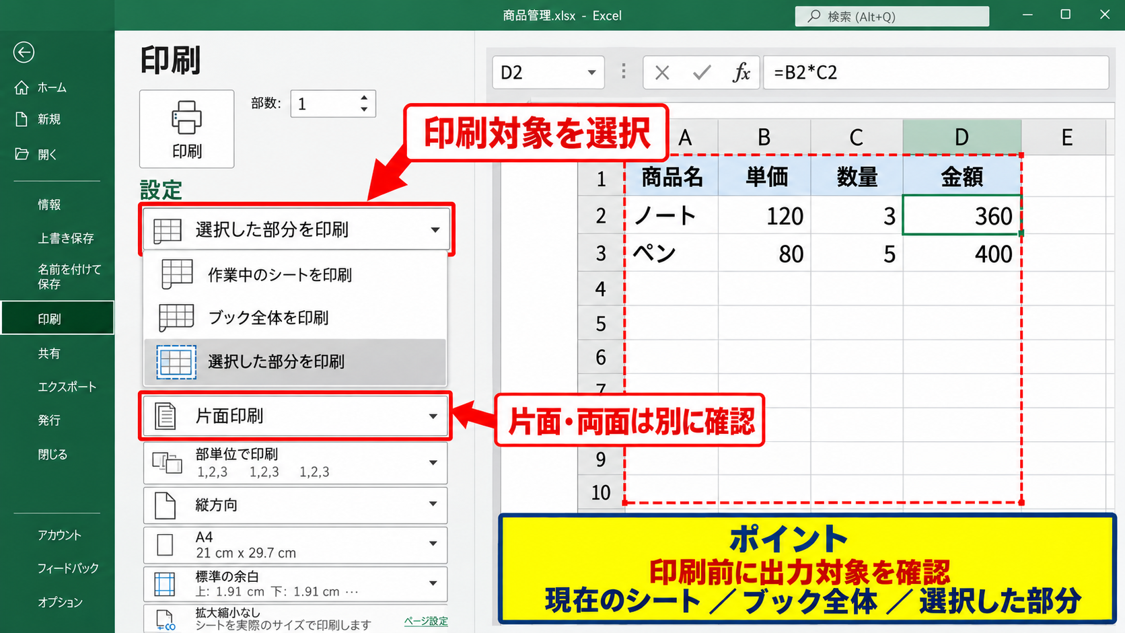This screenshot has height=633, width=1125.
Task: Click cell B2 with value 120
Action: pos(764,215)
